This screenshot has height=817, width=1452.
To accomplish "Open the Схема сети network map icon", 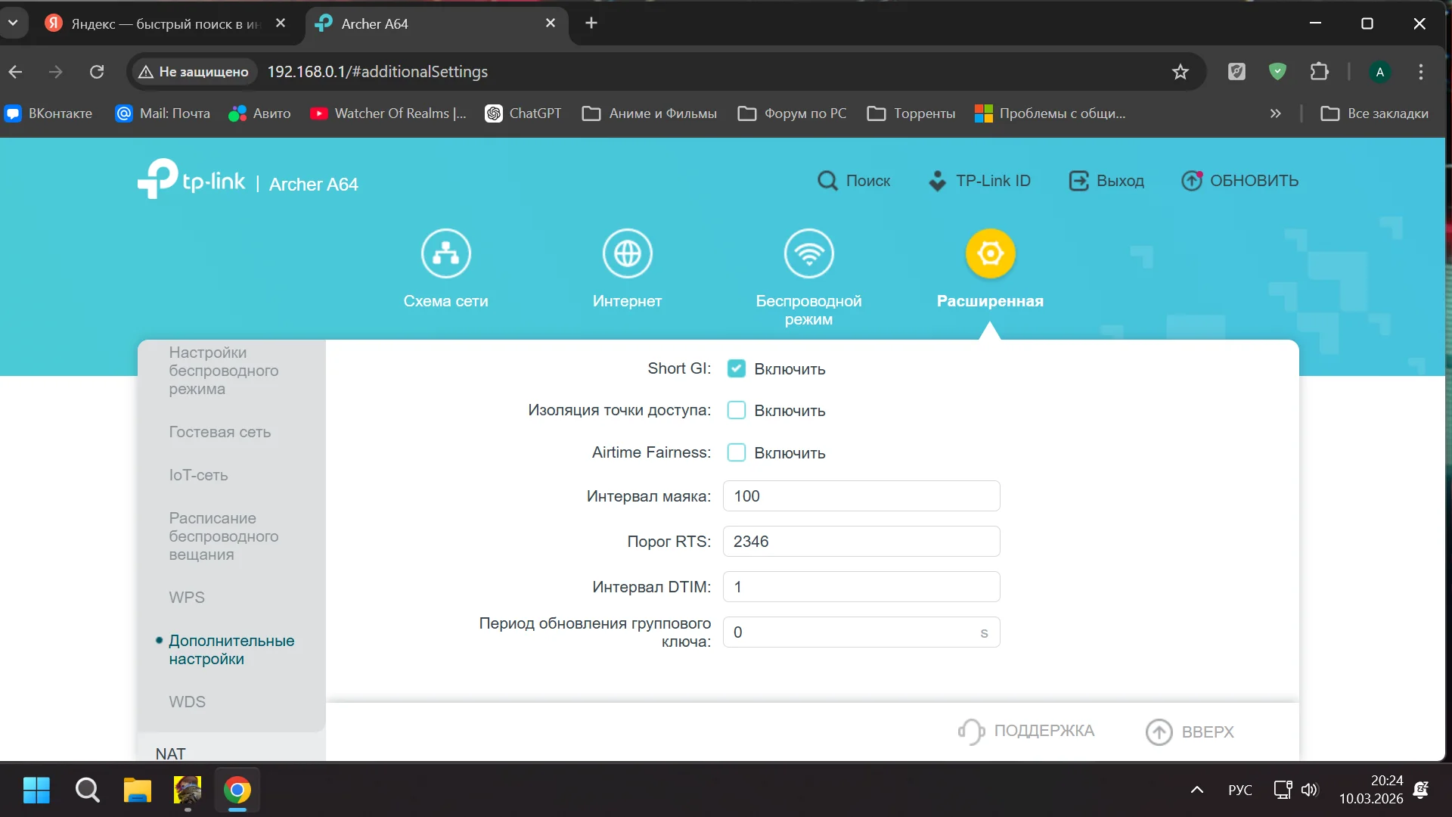I will pos(445,253).
